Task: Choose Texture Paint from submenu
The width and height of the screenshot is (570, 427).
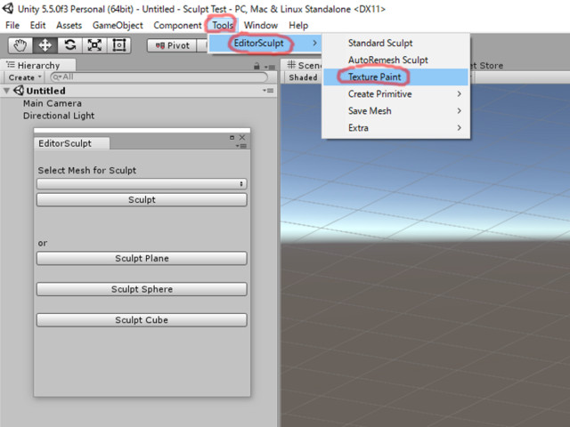Action: point(395,77)
